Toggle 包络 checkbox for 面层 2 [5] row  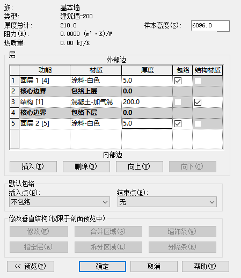pyautogui.click(x=178, y=123)
